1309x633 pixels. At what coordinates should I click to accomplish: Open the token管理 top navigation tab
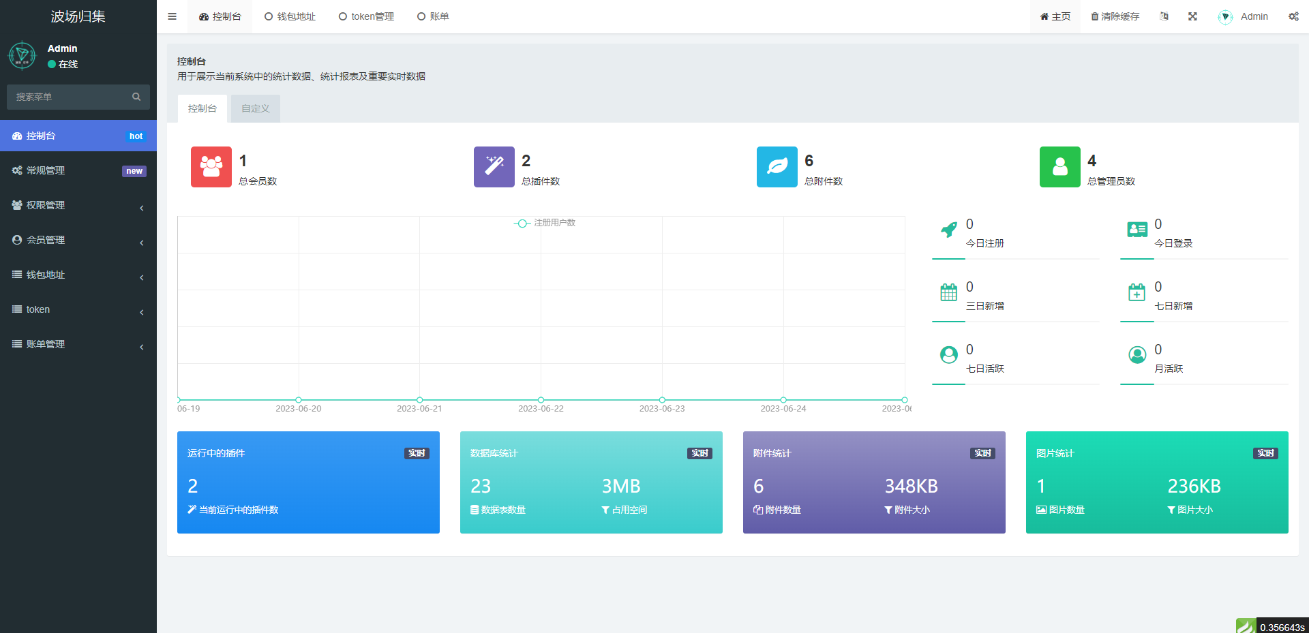tap(366, 16)
